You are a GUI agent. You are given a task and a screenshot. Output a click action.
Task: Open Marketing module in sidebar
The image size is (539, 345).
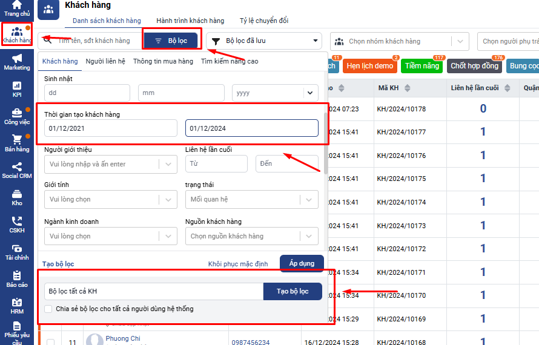coord(16,61)
